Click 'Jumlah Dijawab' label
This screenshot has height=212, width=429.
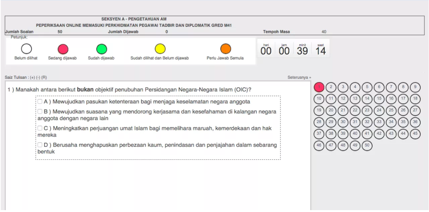(x=123, y=32)
